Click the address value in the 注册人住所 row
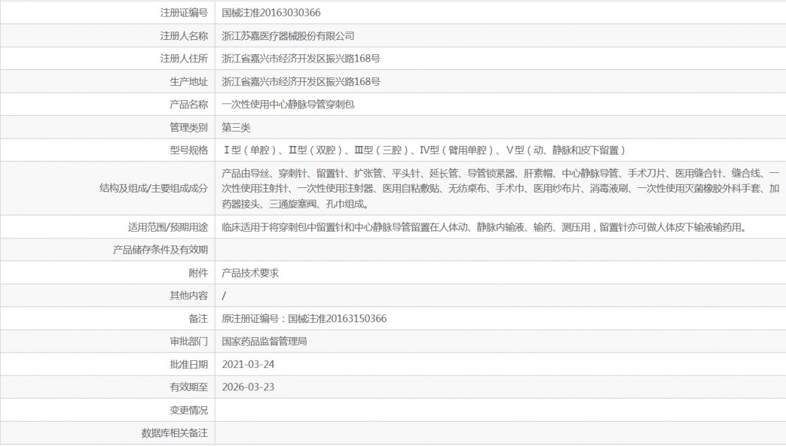 pos(301,58)
